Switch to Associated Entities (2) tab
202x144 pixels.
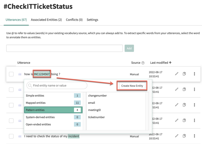point(46,20)
